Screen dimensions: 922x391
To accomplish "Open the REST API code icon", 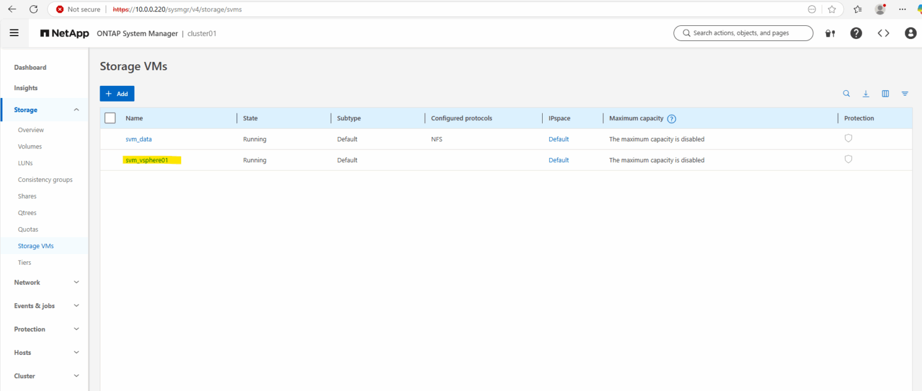I will 883,33.
